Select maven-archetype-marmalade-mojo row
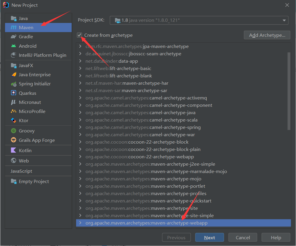The image size is (296, 246). (x=183, y=172)
